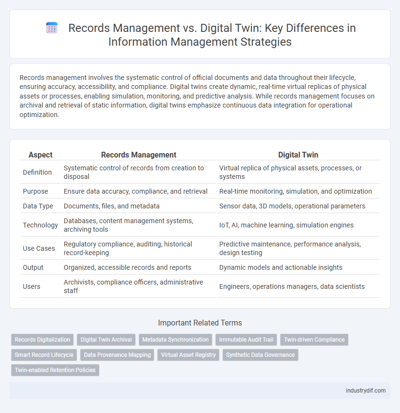Select the Smart Record Lifecycle tag
This screenshot has height=413, width=400.
[x=44, y=355]
